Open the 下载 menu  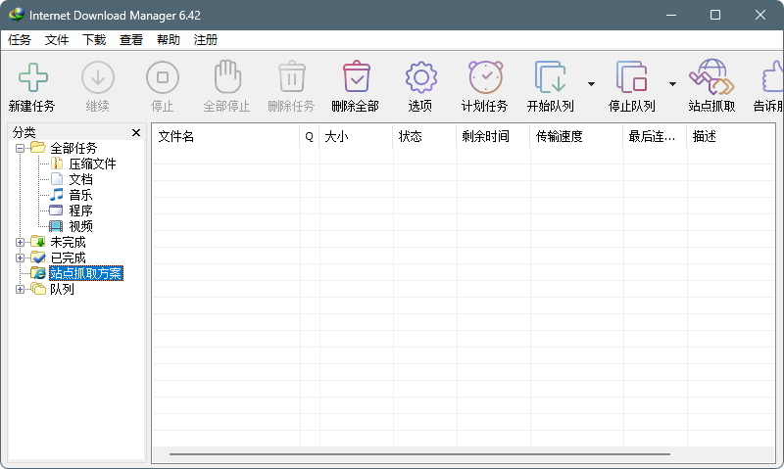pyautogui.click(x=94, y=40)
